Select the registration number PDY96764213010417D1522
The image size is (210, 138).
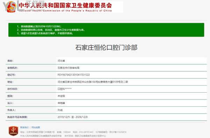coord(73,75)
